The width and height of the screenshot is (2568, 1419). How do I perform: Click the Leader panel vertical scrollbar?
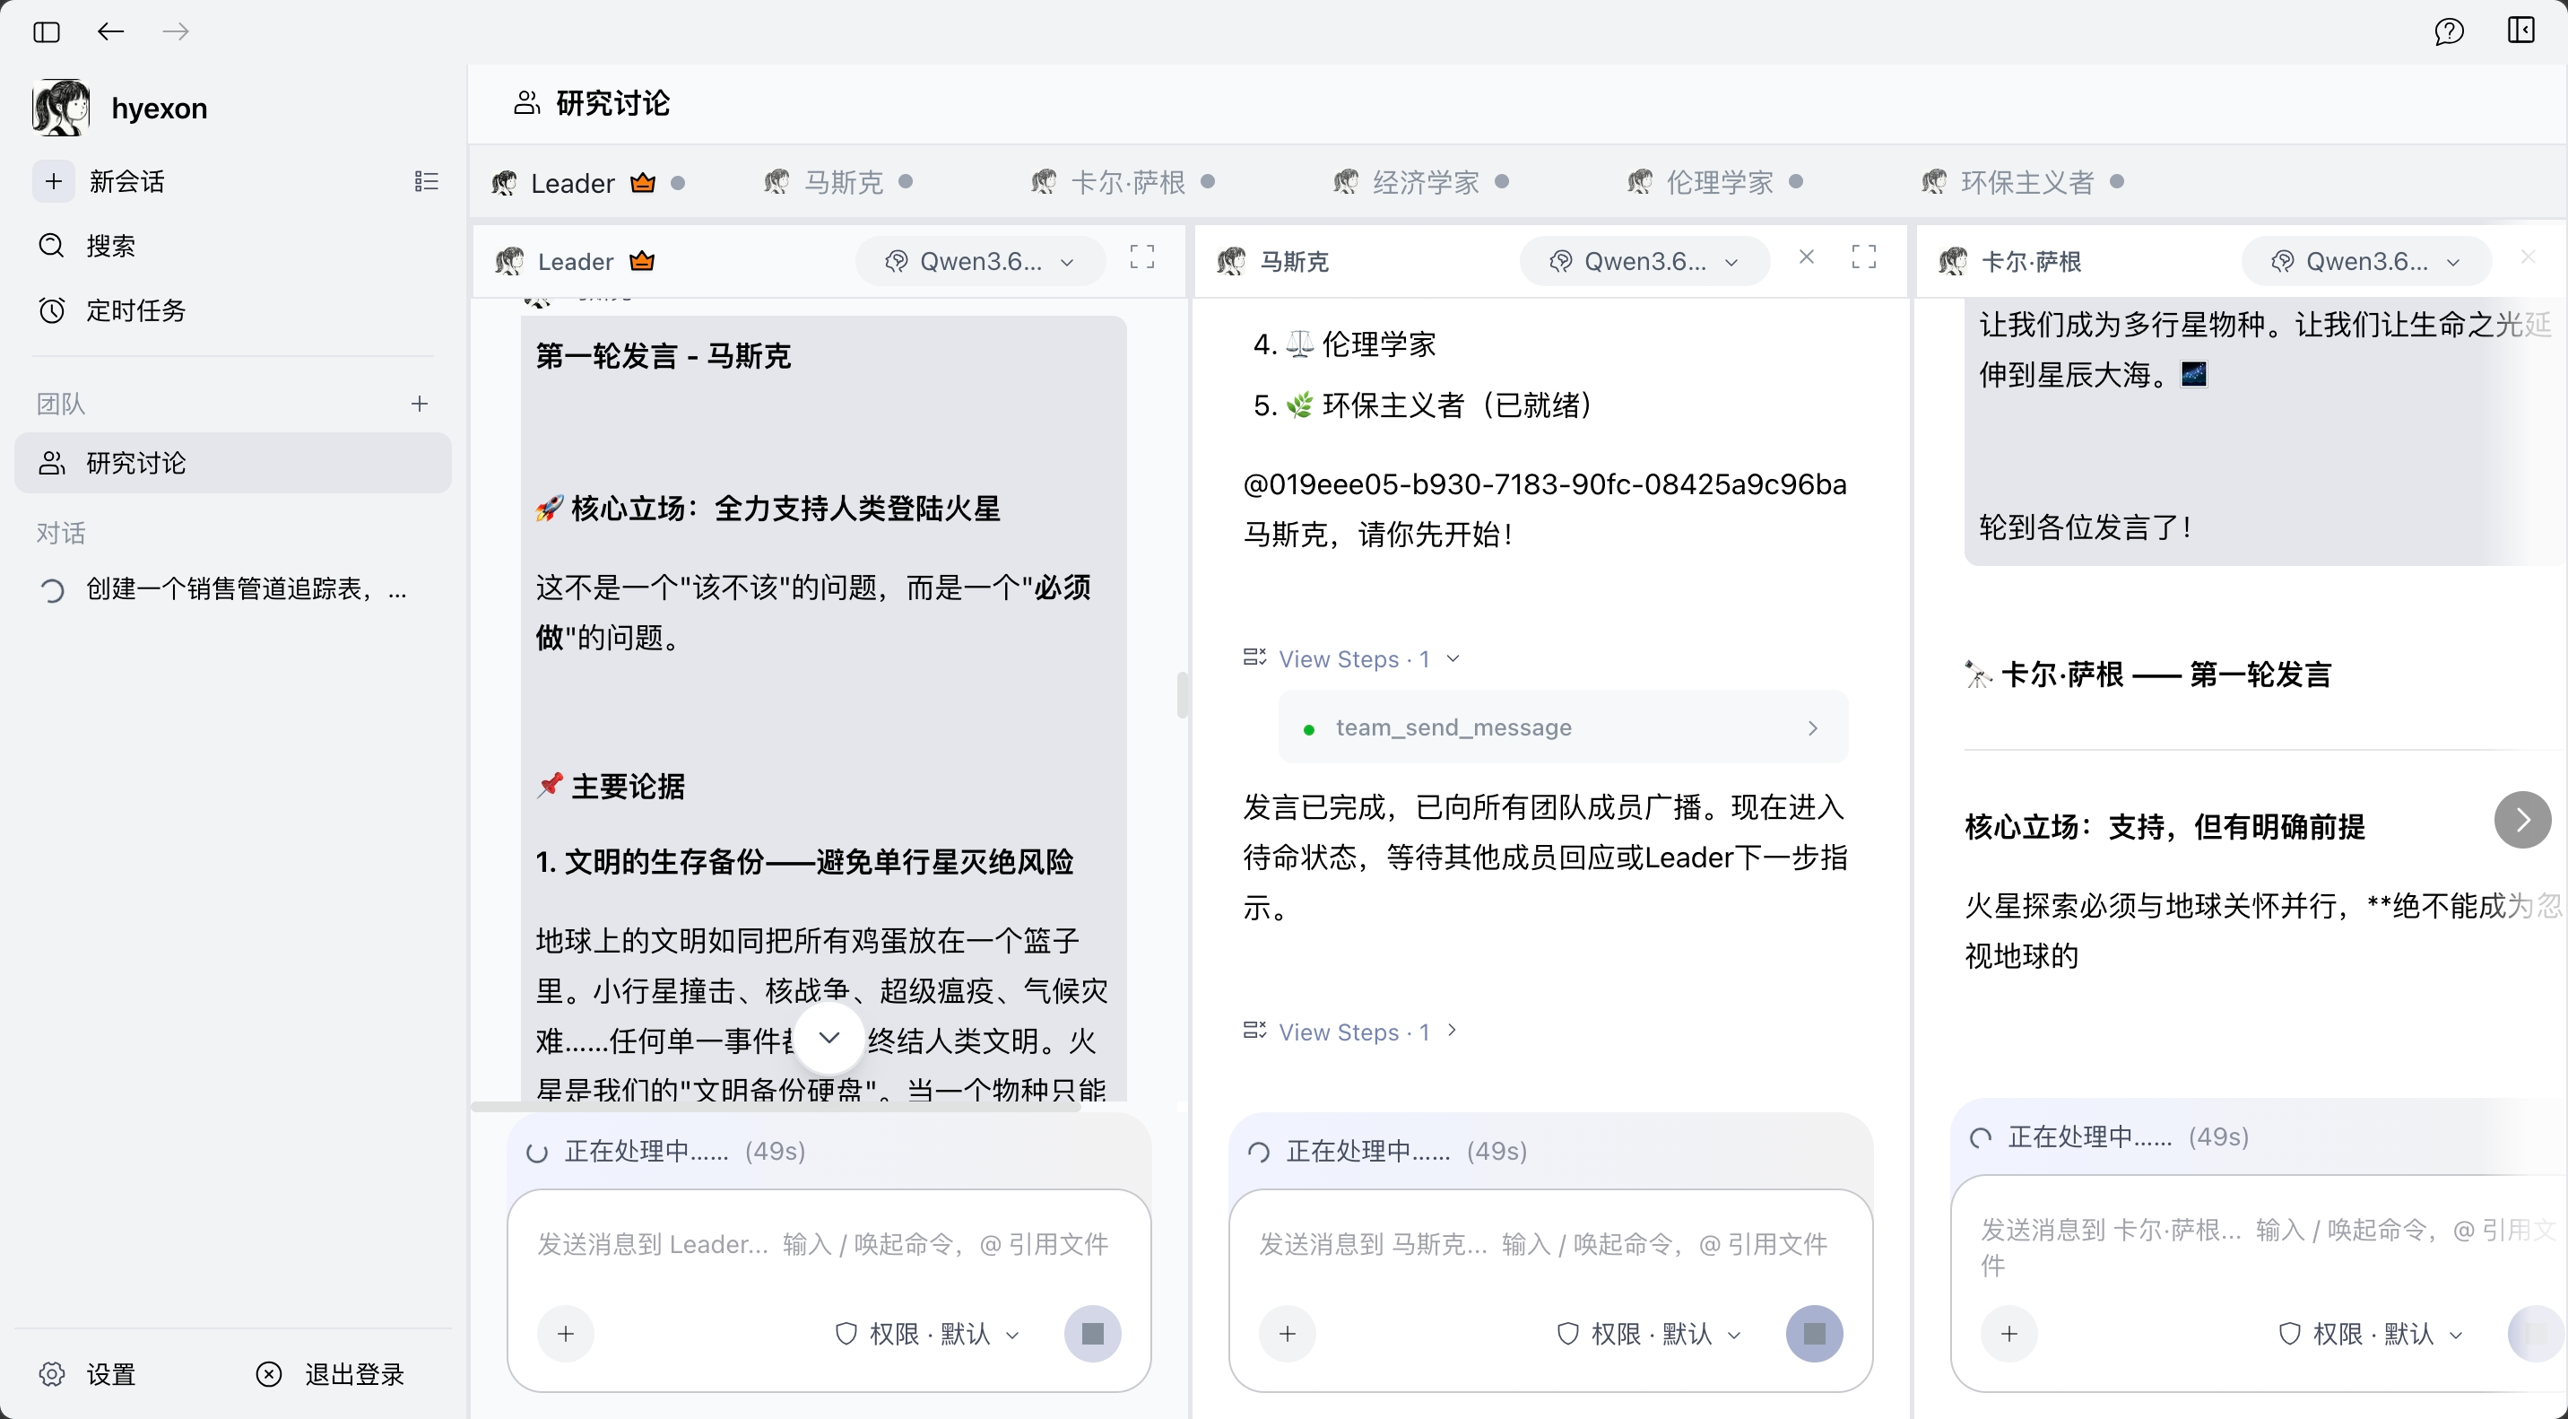tap(1181, 695)
